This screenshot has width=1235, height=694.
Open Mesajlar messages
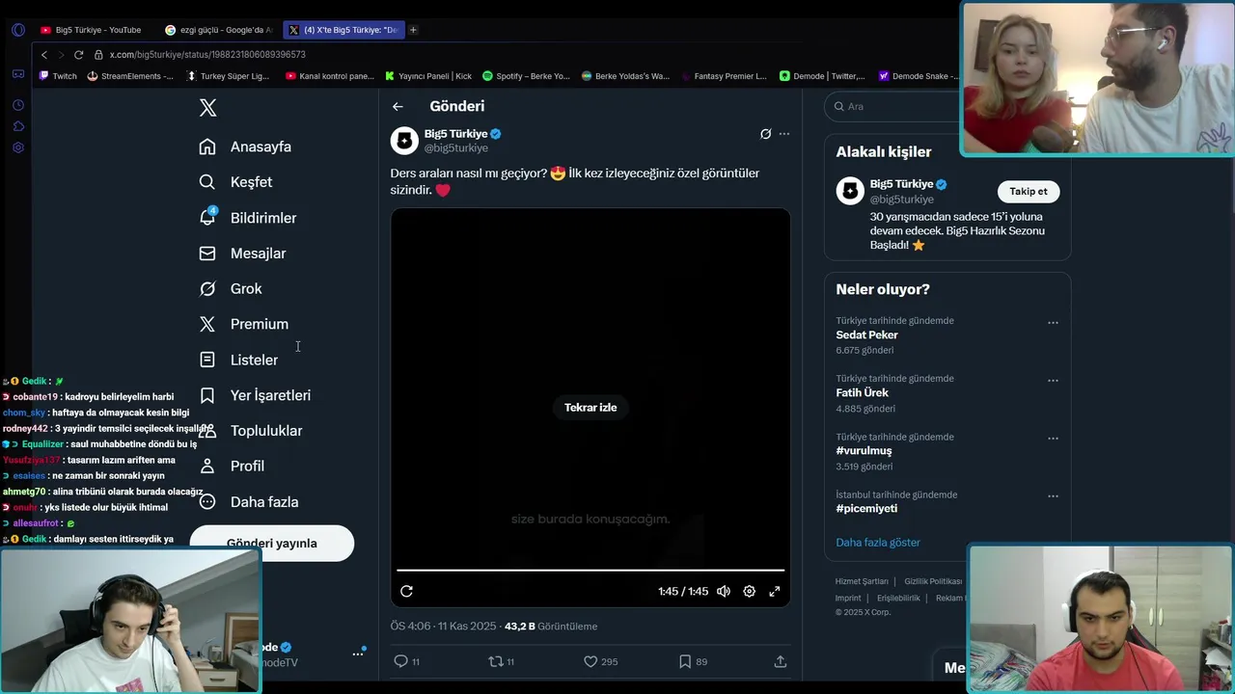[242, 254]
